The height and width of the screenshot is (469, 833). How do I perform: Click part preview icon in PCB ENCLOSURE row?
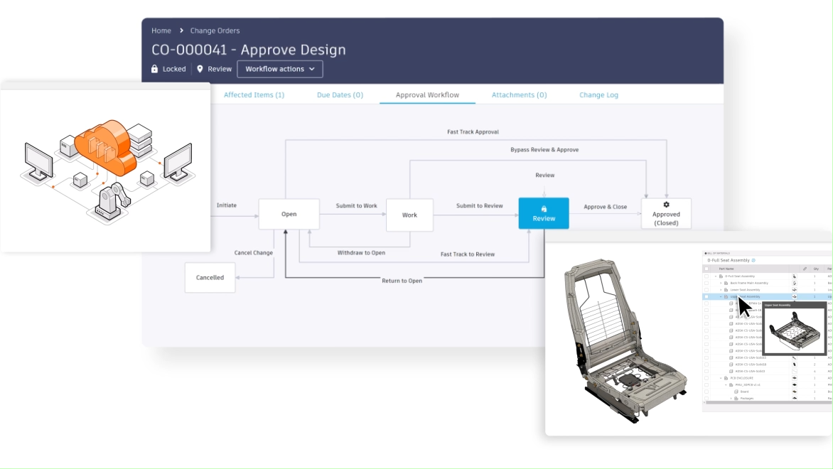[x=795, y=378]
